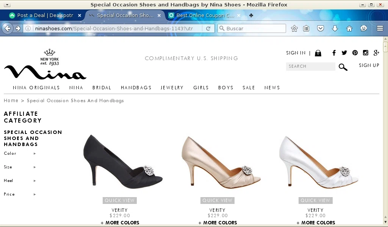Click the scrollbar down arrow
This screenshot has height=227, width=388.
point(385,222)
